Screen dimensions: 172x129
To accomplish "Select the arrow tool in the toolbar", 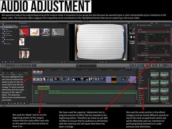I will tap(33, 65).
